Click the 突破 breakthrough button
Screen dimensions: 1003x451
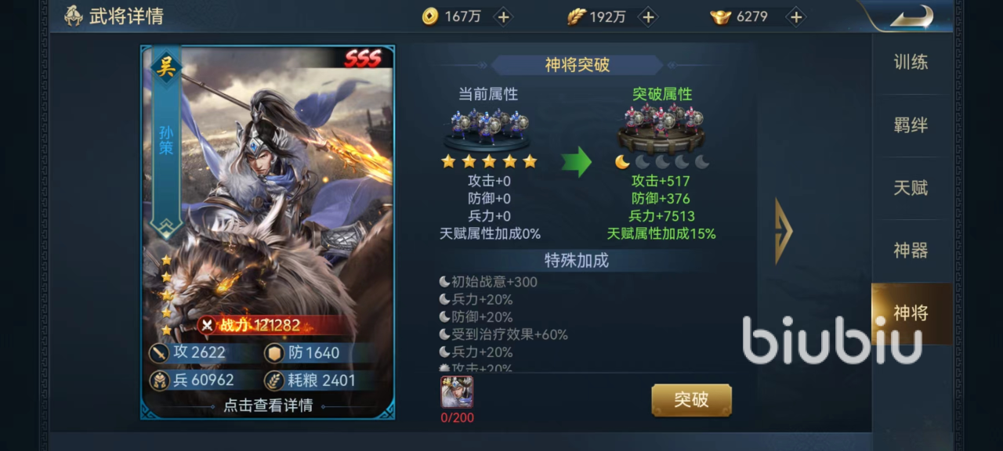coord(691,400)
